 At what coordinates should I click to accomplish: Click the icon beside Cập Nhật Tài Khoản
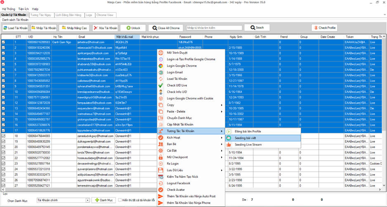coord(160,125)
